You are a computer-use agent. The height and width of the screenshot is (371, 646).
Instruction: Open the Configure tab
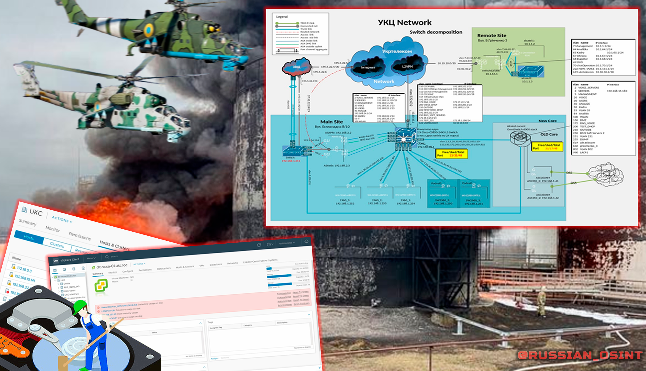click(128, 271)
